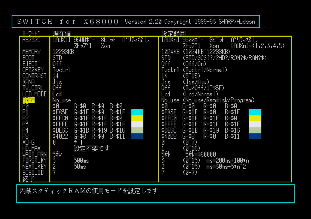Viewport: 311px width, 219px height.
Task: Click the SRAM help message at the bottom
Action: click(89, 191)
